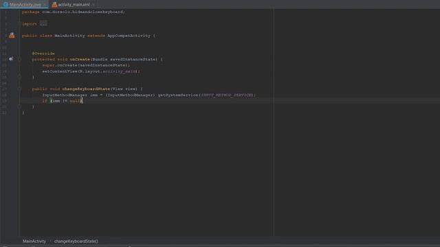Image resolution: width=440 pixels, height=247 pixels.
Task: Click super.onCreate(savedInstanceState) line
Action: point(86,65)
